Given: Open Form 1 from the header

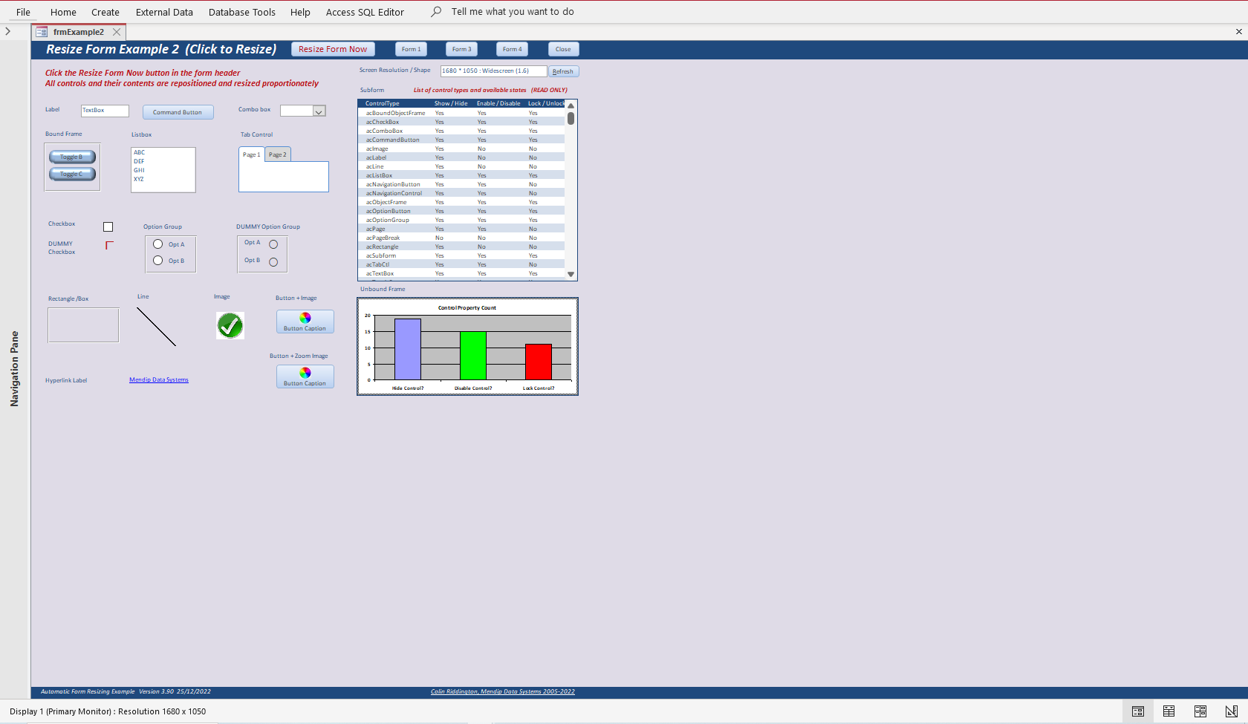Looking at the screenshot, I should click(x=411, y=49).
